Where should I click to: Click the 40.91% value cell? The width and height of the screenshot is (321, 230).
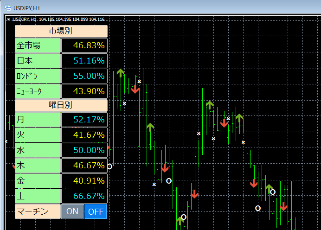tap(84, 181)
